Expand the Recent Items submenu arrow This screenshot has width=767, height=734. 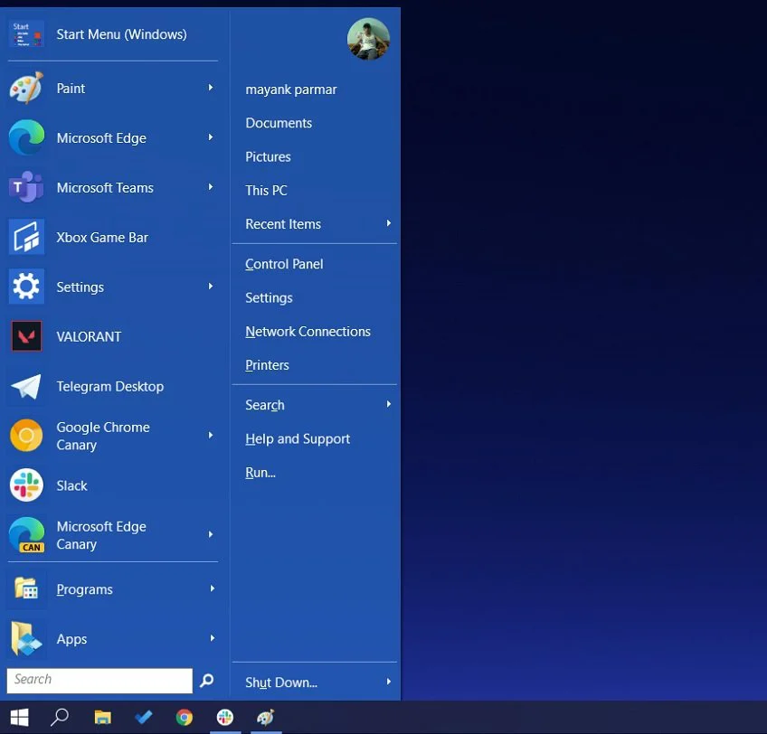pos(389,223)
